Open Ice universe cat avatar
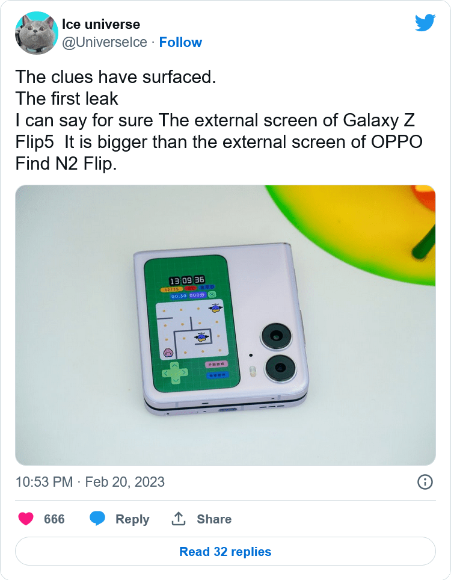451x580 pixels. tap(36, 32)
